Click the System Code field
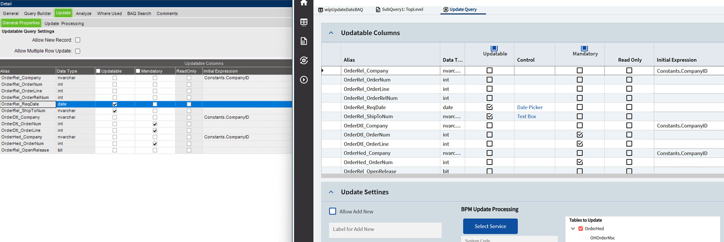724x242 pixels. coord(509,239)
